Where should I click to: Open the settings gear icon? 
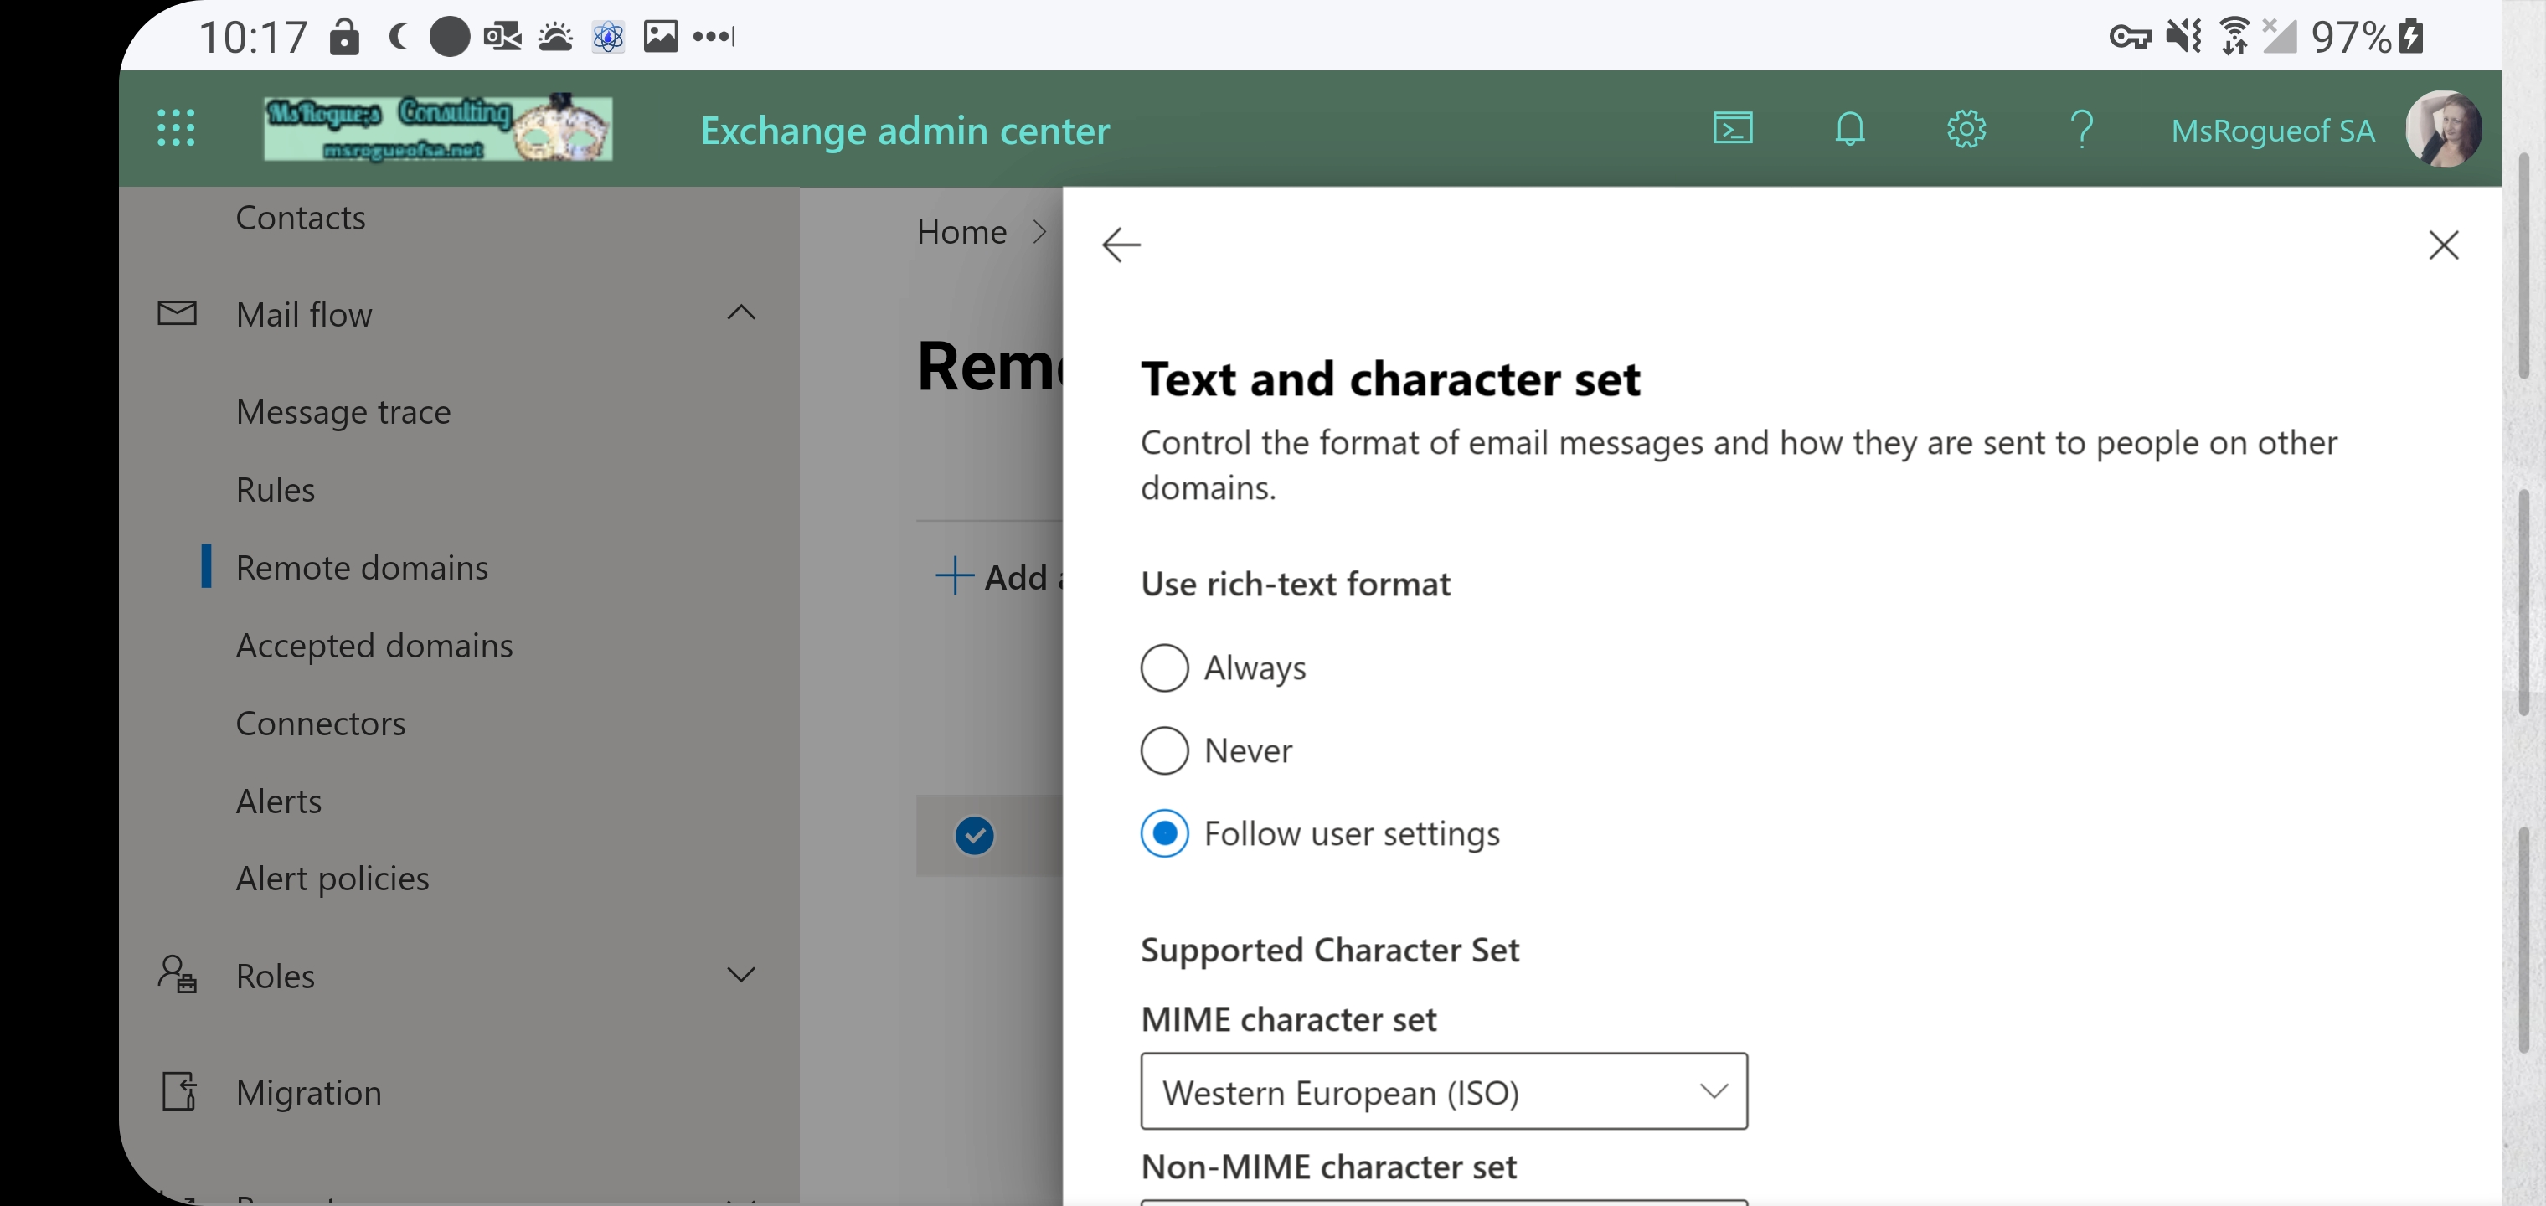[1966, 128]
